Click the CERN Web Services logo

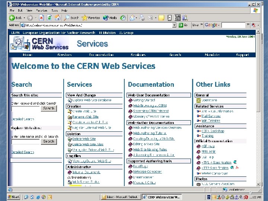(x=40, y=44)
